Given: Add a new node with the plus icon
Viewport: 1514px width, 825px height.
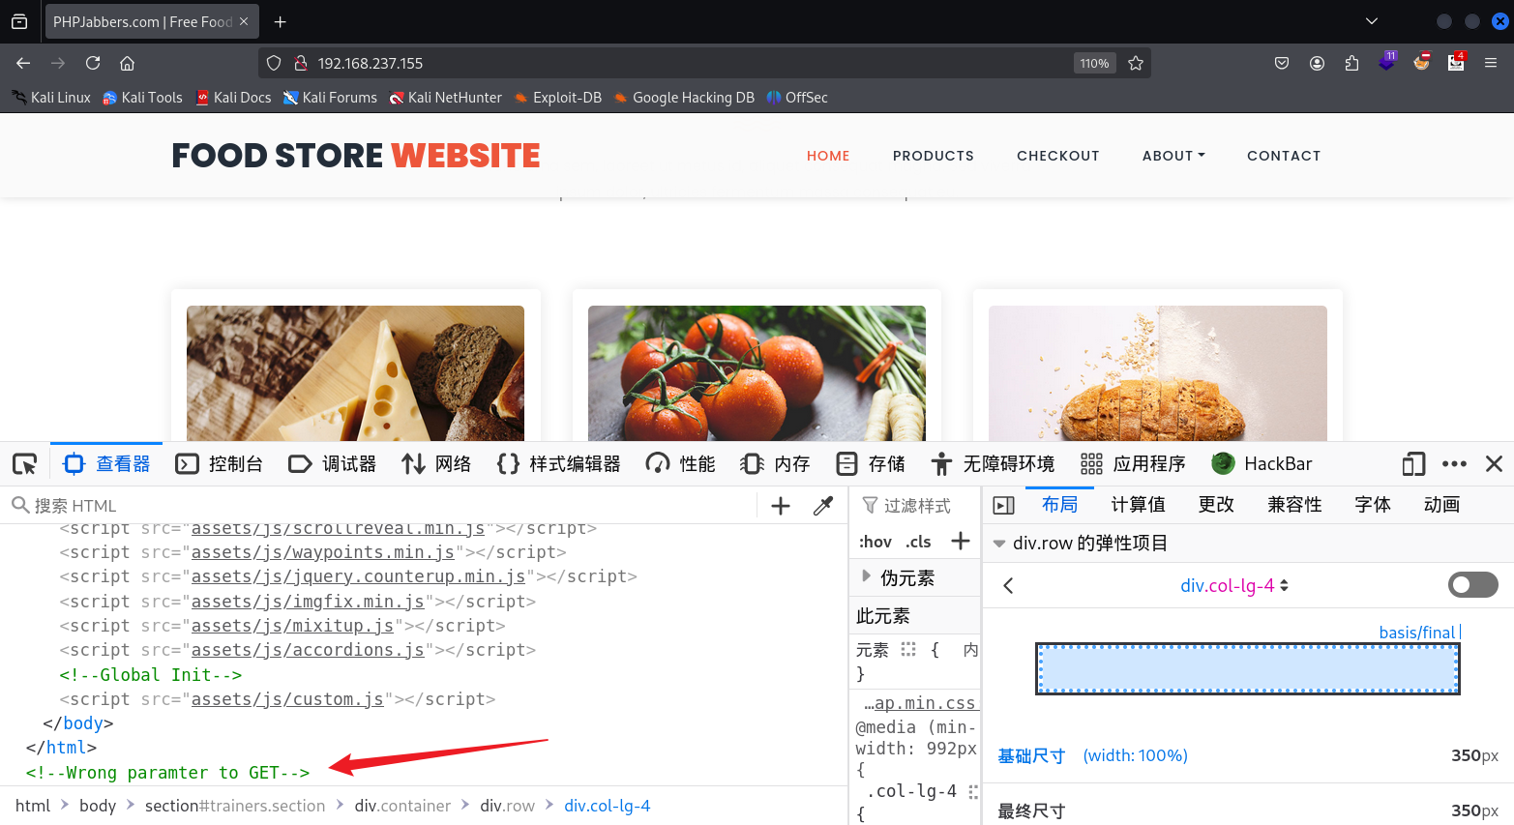Looking at the screenshot, I should pyautogui.click(x=781, y=506).
